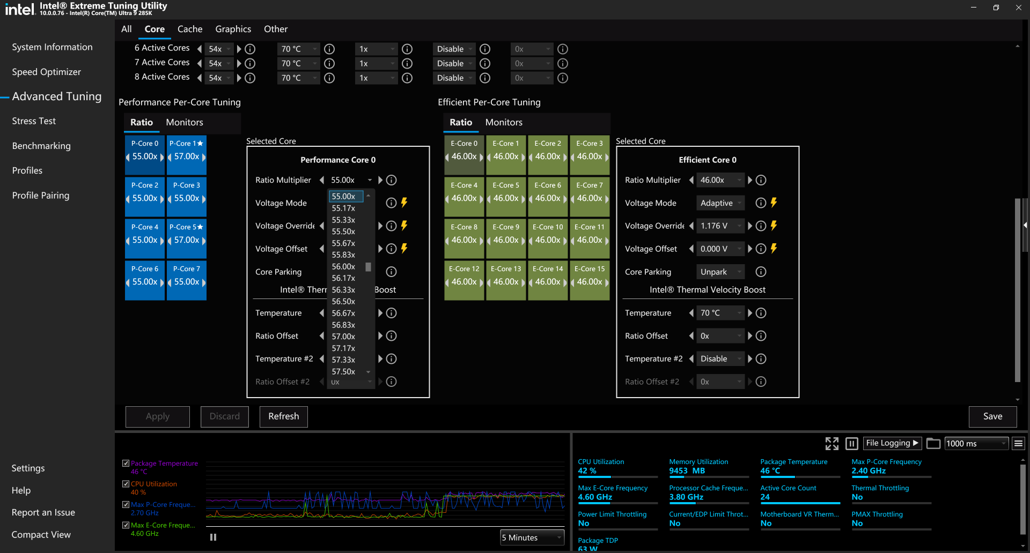Expand the monitoring graph to full view
The height and width of the screenshot is (553, 1030).
coord(832,443)
